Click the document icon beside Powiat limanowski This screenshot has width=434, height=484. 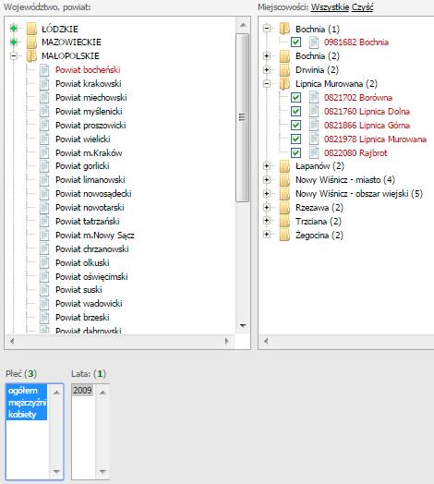44,180
